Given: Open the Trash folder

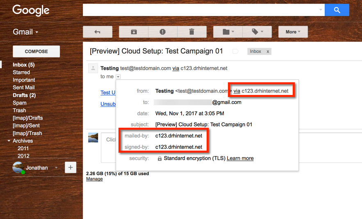Looking at the screenshot, I should [x=19, y=111].
